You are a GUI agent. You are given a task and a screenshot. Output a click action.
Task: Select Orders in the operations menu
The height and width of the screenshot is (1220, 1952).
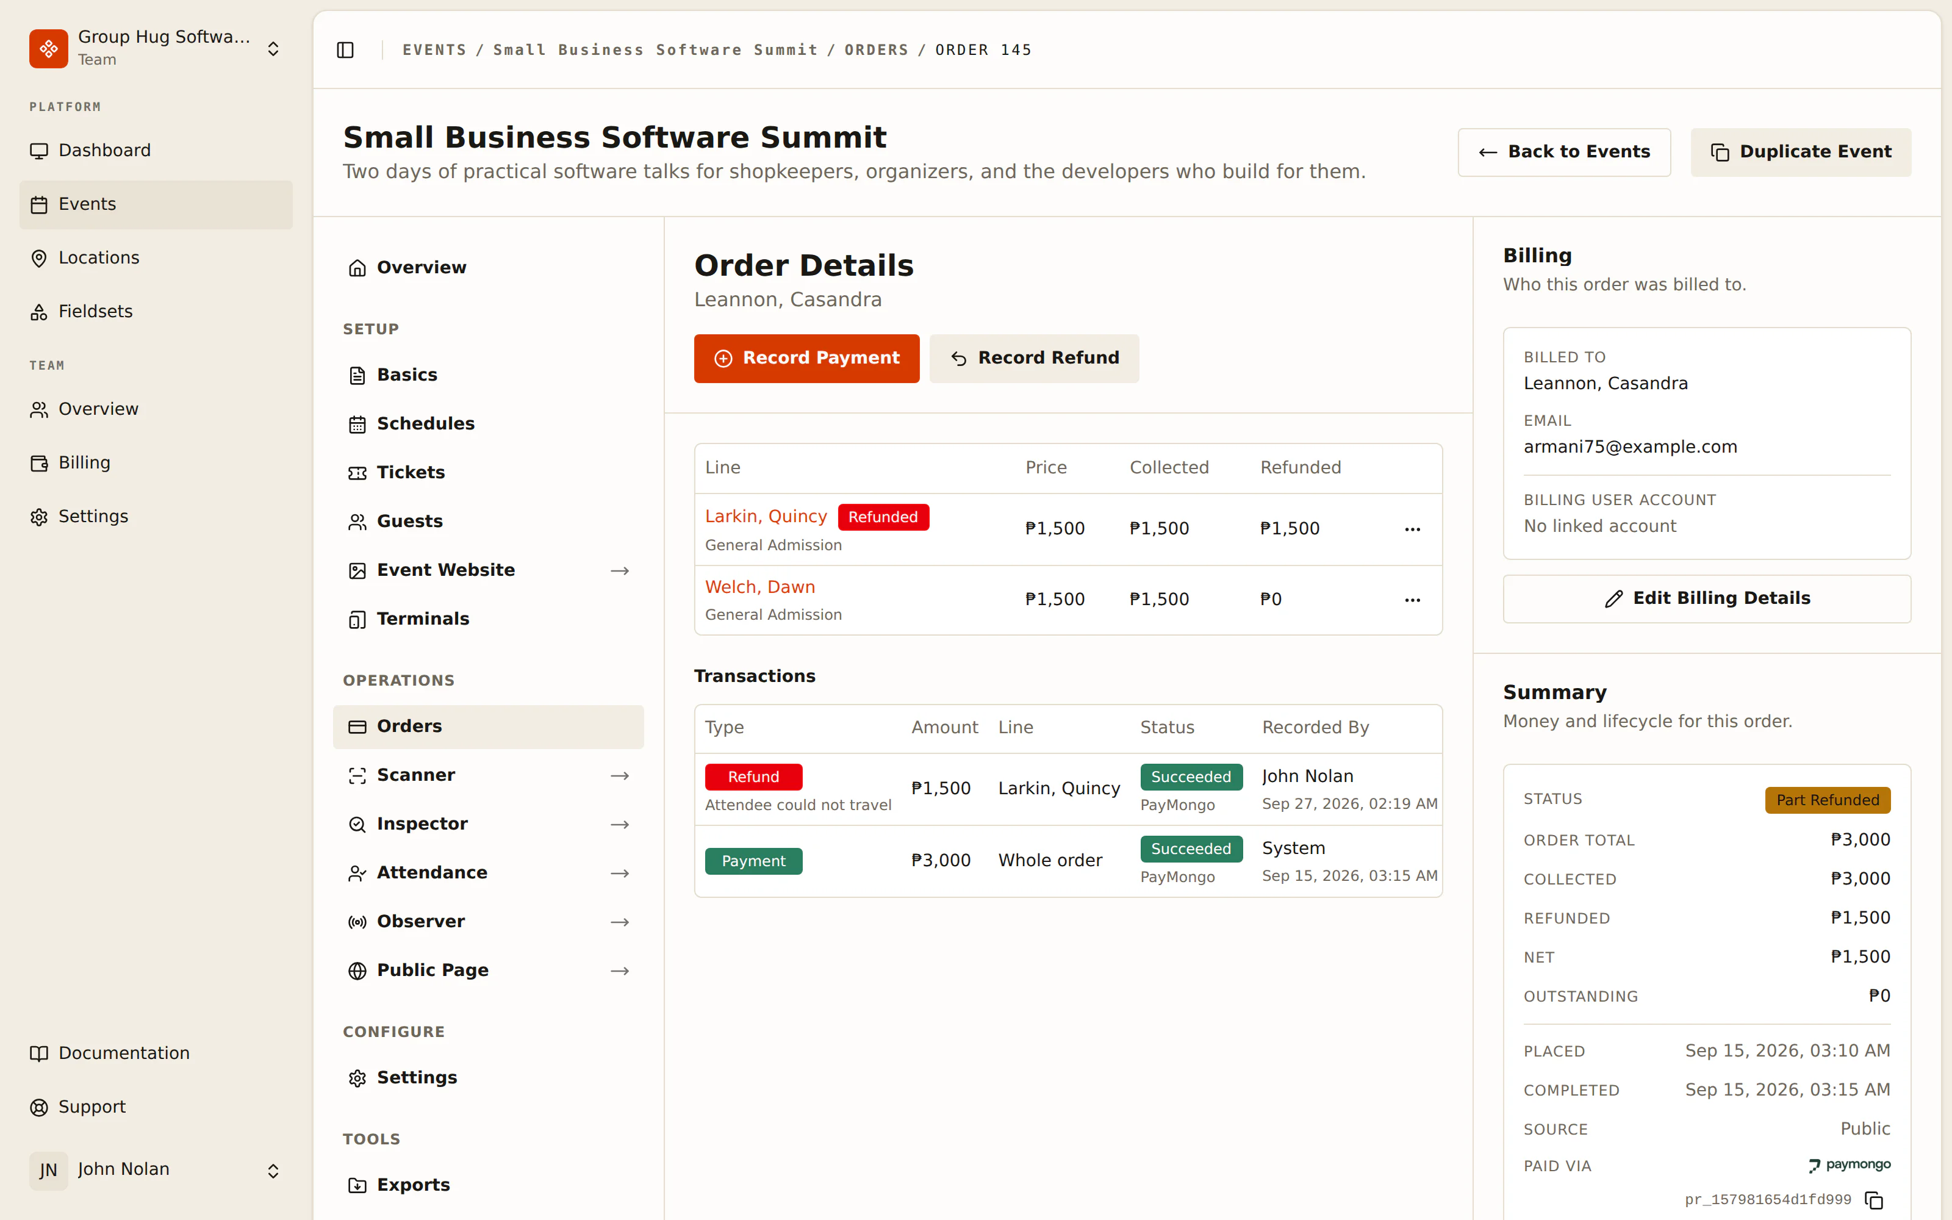pyautogui.click(x=488, y=726)
